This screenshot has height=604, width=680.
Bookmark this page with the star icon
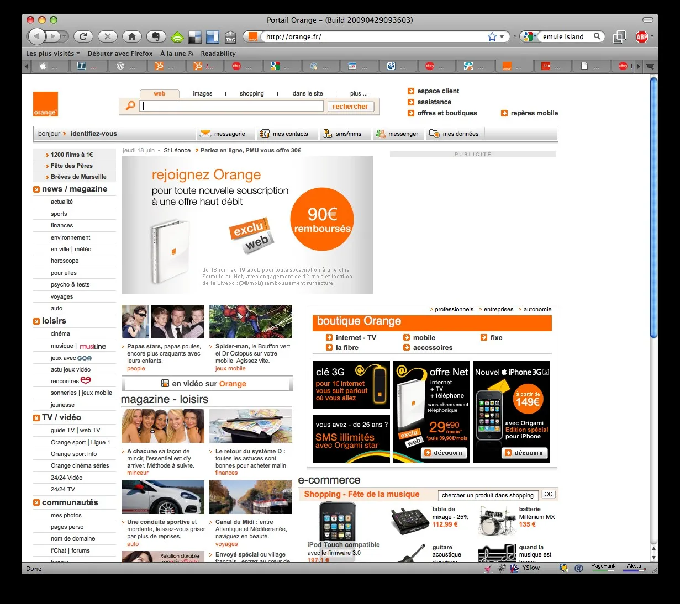coord(492,36)
